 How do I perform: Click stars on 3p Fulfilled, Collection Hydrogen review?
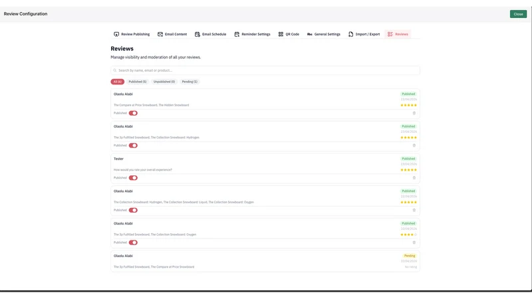coord(408,138)
